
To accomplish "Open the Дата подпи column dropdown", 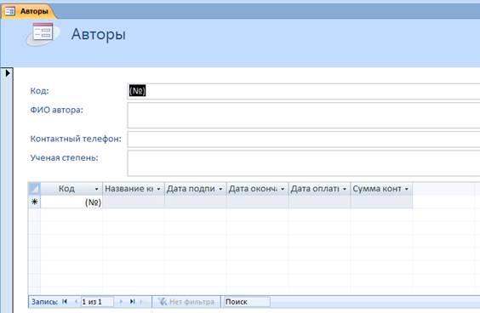I will click(x=220, y=189).
